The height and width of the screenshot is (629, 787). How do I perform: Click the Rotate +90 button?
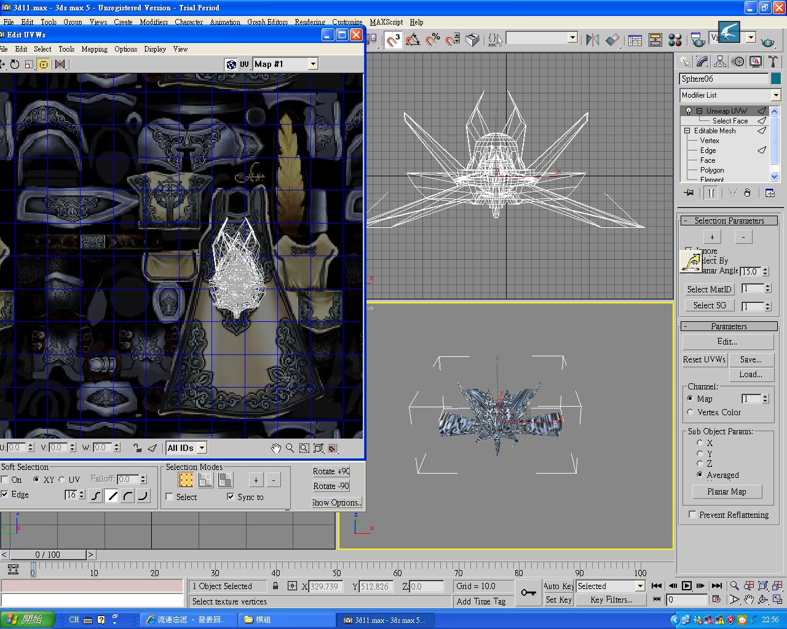[x=331, y=471]
